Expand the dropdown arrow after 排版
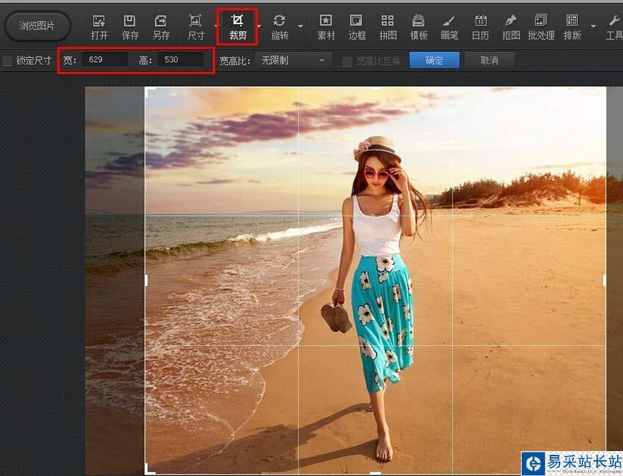Screen dimensions: 623x476 tap(594, 26)
